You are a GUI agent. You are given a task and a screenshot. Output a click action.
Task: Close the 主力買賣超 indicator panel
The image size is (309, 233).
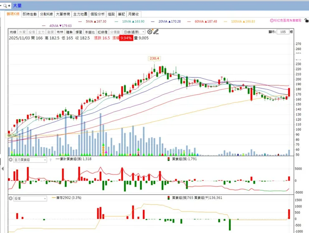pos(10,159)
